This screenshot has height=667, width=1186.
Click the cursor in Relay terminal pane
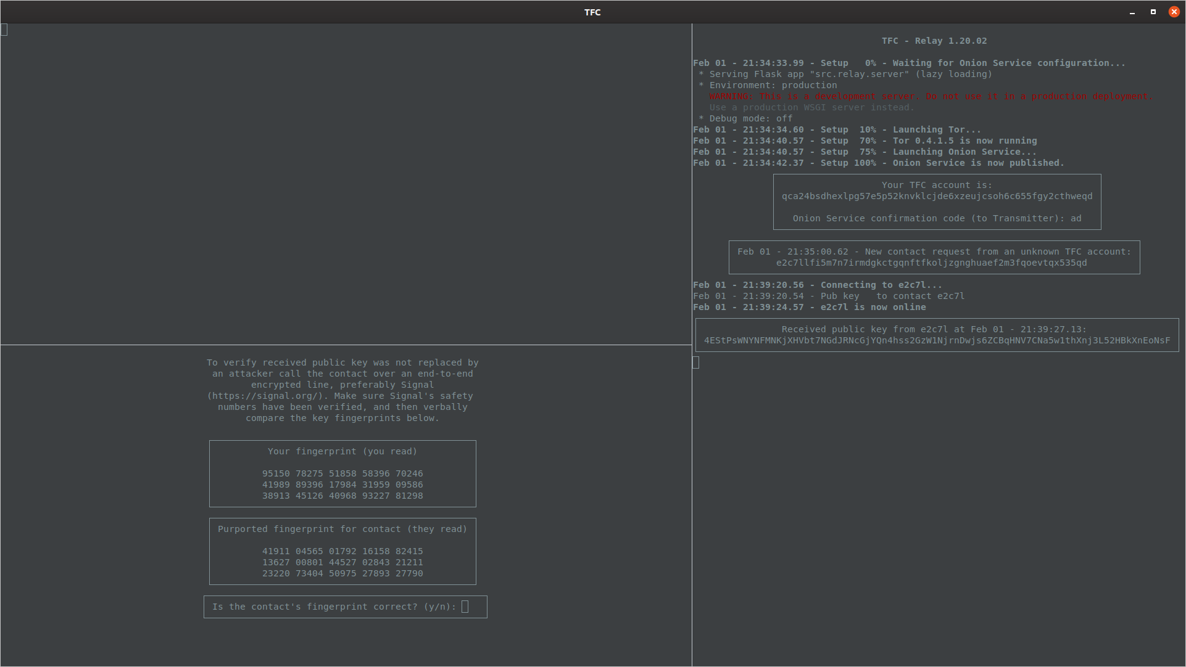(x=696, y=362)
